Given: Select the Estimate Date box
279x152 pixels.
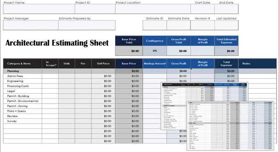Looking at the screenshot, I should click(x=178, y=25).
